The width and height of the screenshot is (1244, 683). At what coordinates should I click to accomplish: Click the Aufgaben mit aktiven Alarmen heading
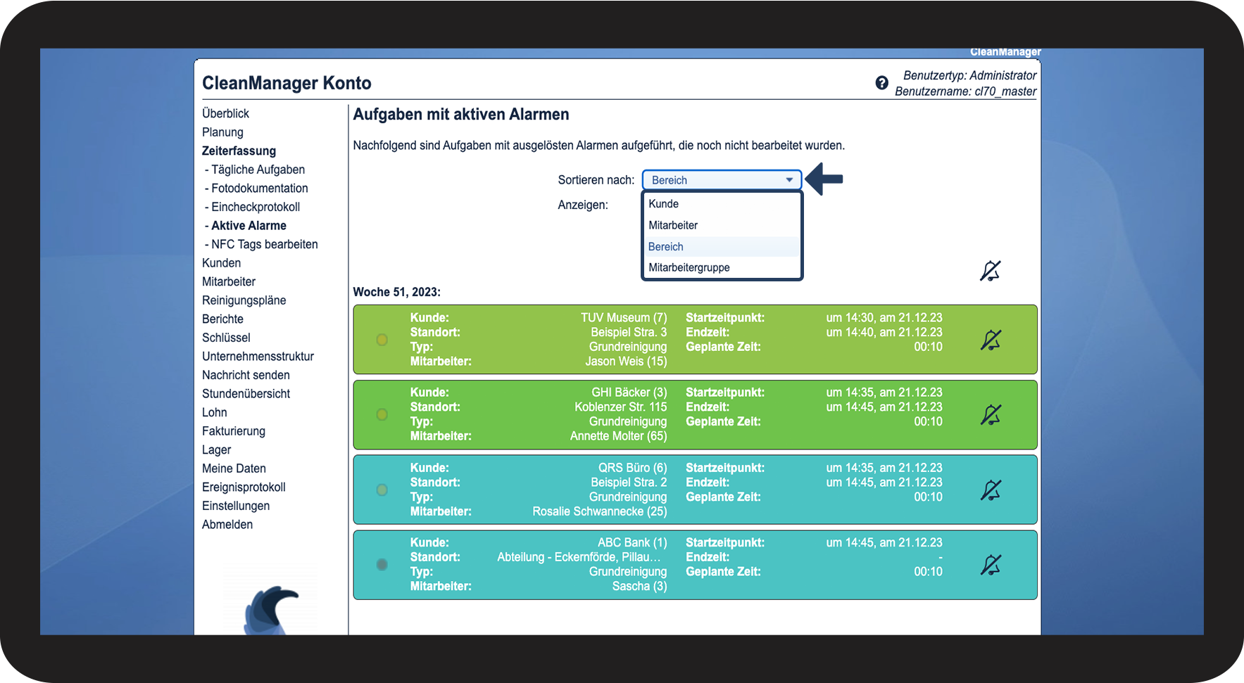[461, 115]
